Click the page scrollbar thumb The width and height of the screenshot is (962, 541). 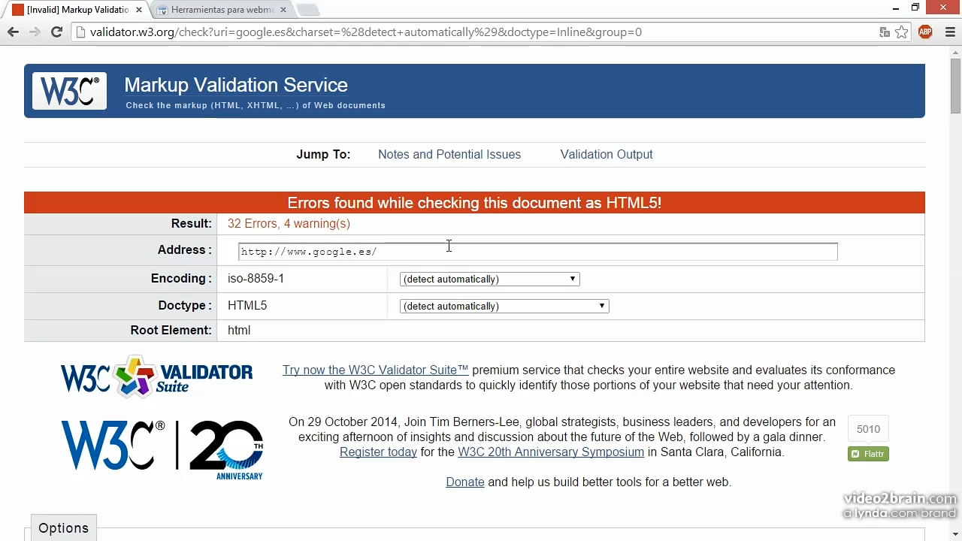(x=955, y=85)
